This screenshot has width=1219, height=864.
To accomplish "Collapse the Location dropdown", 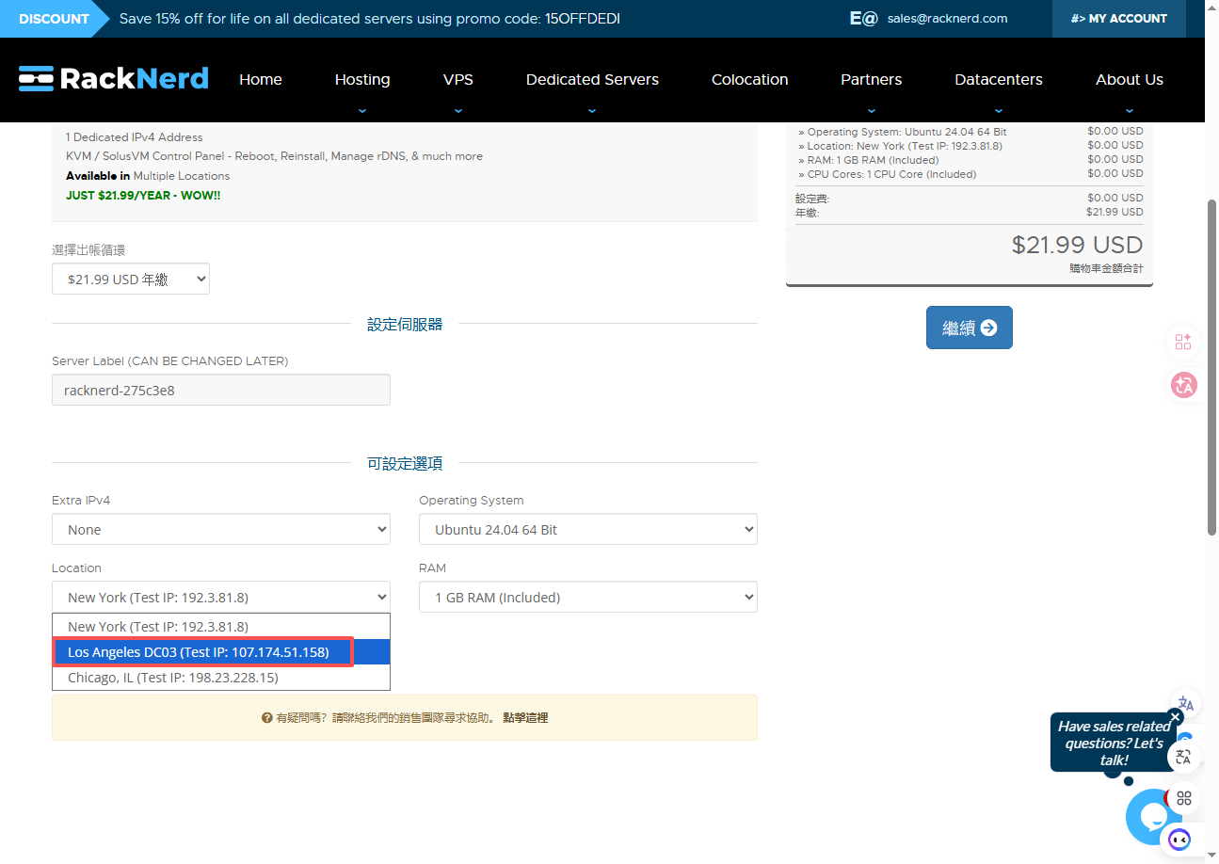I will coord(221,597).
